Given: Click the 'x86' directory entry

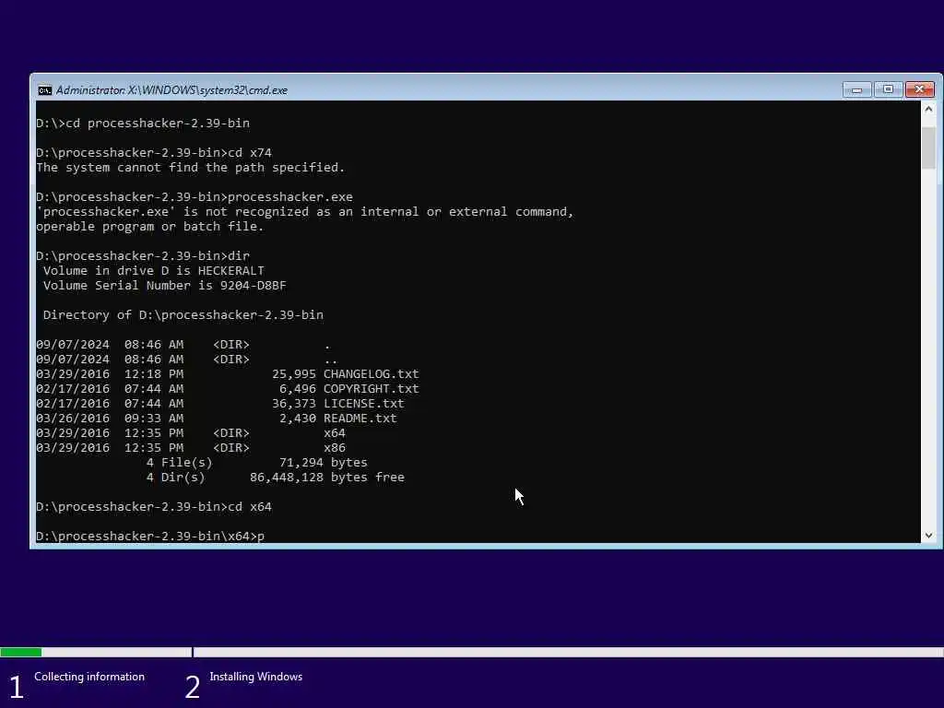Looking at the screenshot, I should 334,448.
